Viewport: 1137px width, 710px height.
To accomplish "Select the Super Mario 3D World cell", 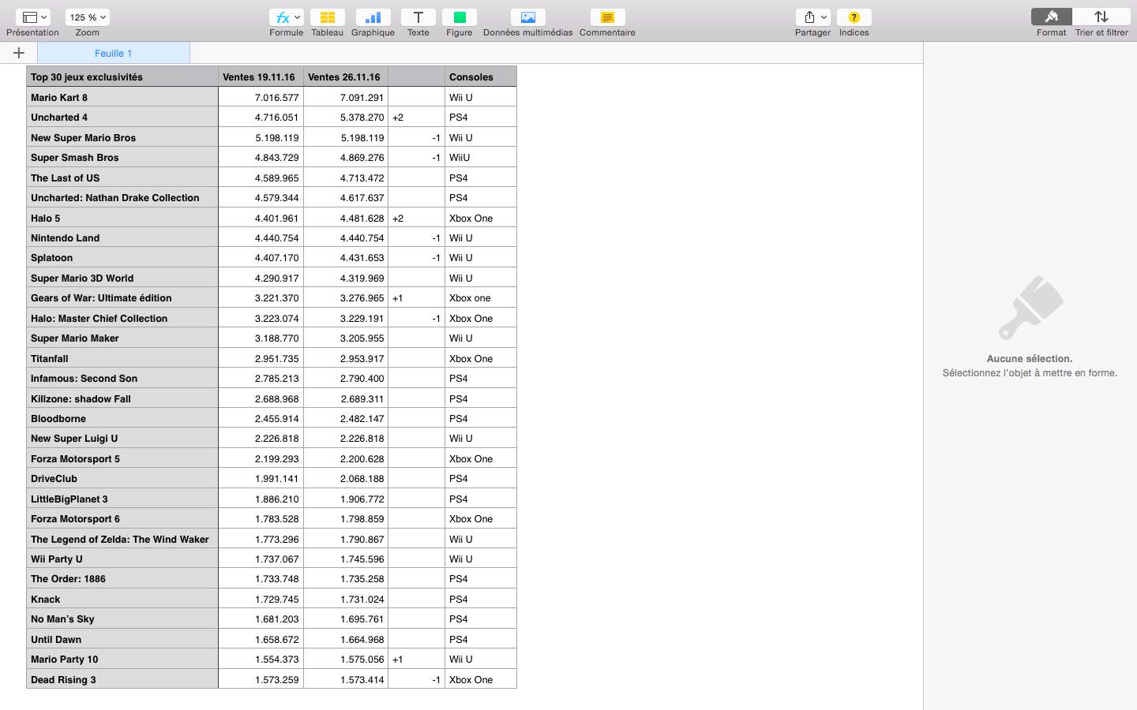I will (x=122, y=278).
